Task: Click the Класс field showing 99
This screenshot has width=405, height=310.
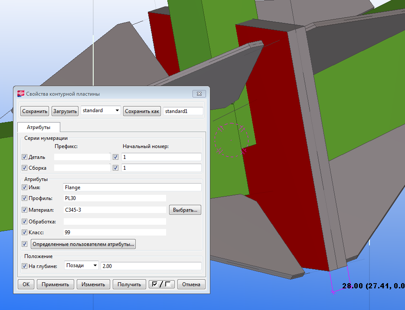Action: click(x=114, y=232)
